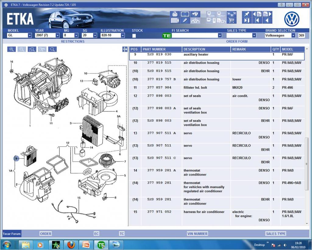
Task: Click the EC button in bottom bar
Action: (x=96, y=234)
